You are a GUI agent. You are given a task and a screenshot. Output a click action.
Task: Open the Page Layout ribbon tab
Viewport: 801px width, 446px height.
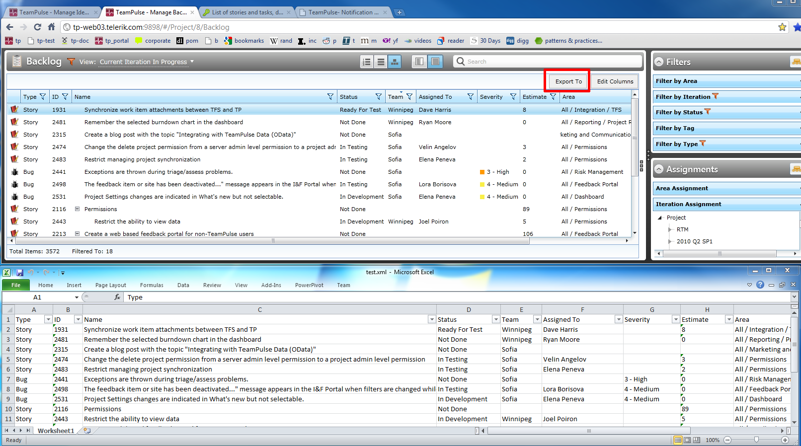click(x=111, y=285)
